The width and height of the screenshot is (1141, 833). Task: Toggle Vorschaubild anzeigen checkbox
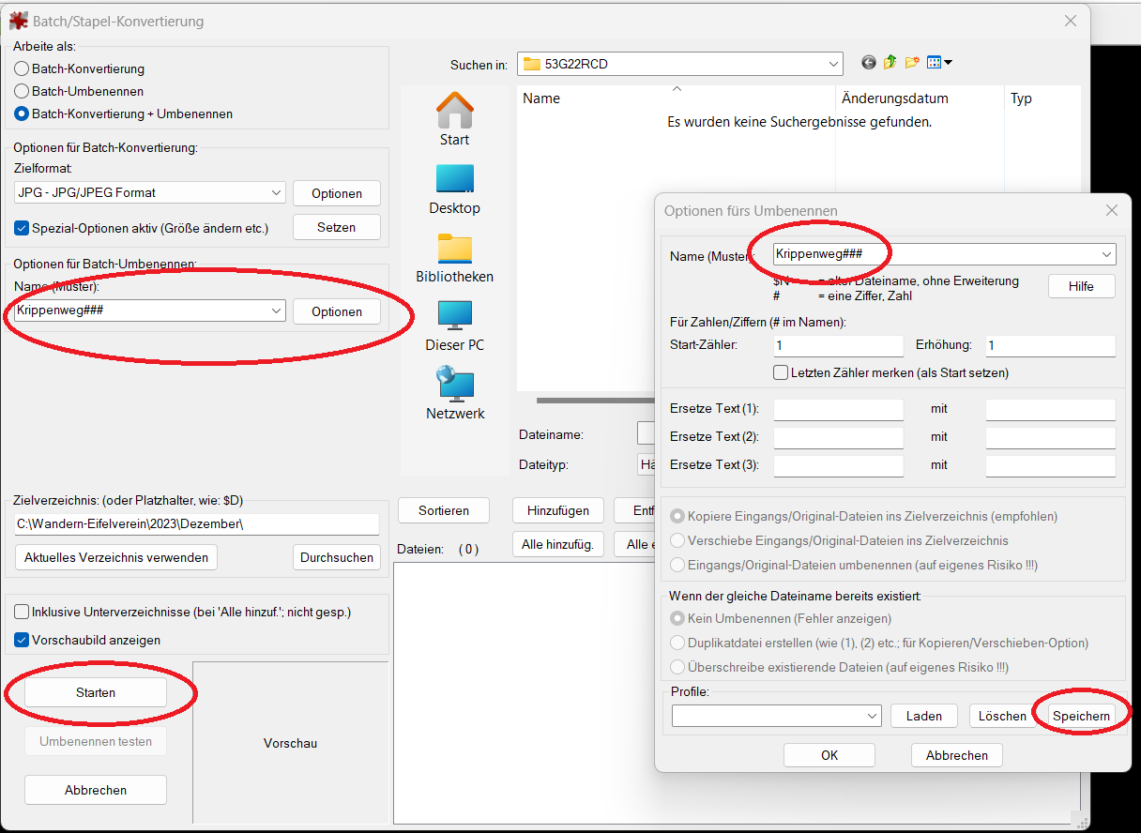click(23, 640)
